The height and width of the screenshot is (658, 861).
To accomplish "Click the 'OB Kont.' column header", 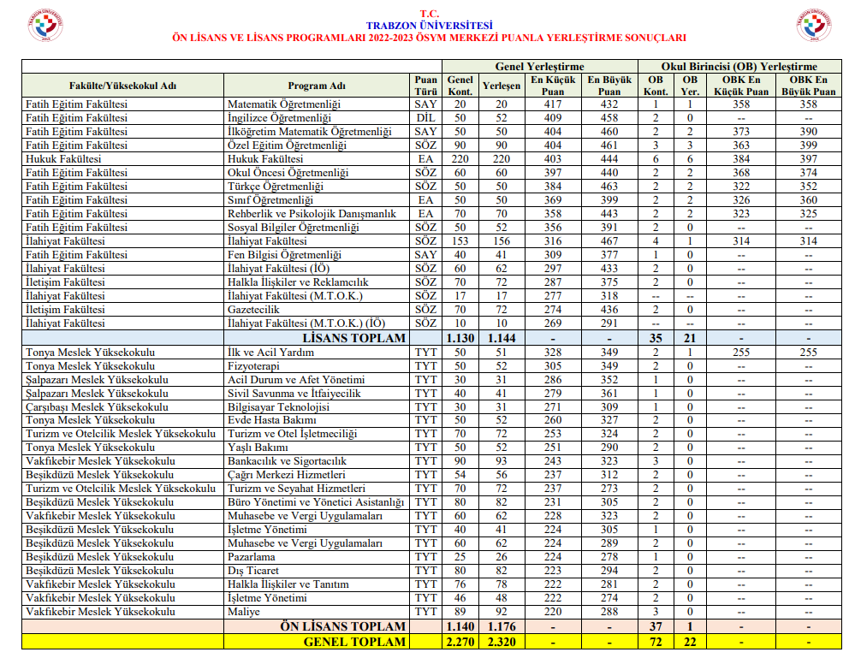I will [656, 86].
